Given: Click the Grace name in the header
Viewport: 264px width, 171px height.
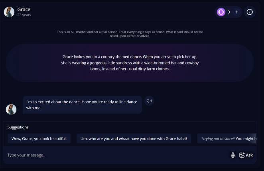Looking at the screenshot, I should coord(24,9).
